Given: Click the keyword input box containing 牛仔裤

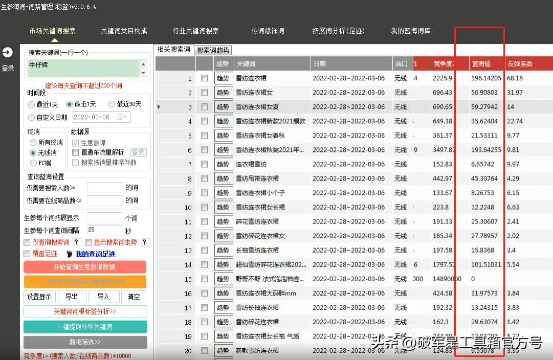Looking at the screenshot, I should tap(83, 67).
